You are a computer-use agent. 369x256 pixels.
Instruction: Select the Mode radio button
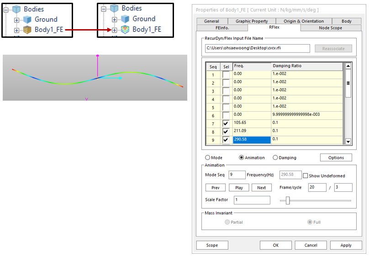(207, 158)
